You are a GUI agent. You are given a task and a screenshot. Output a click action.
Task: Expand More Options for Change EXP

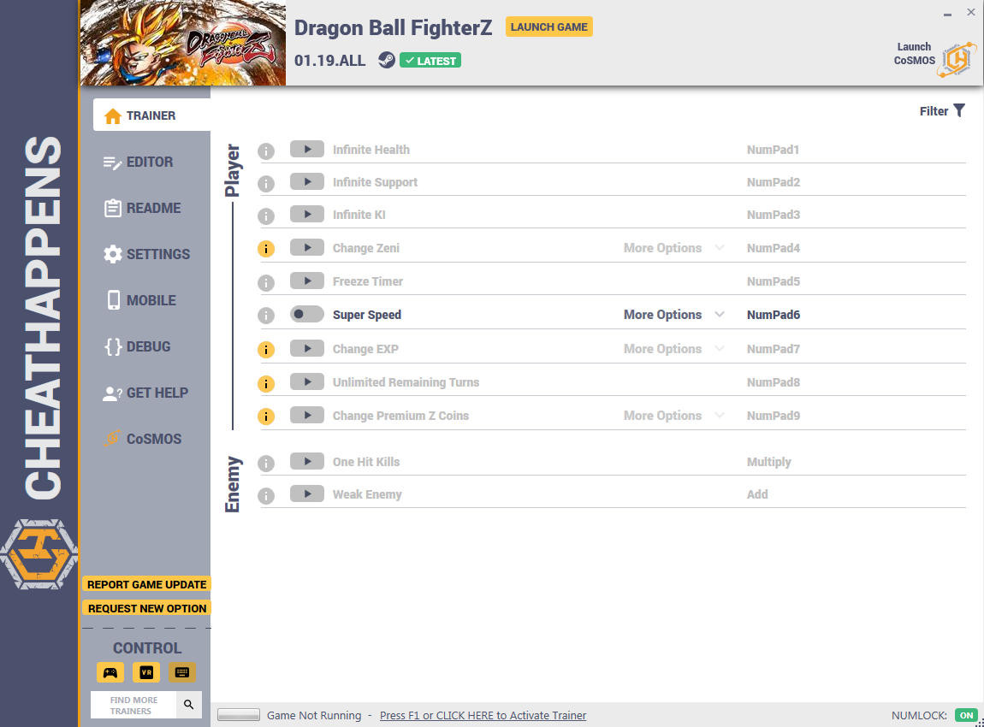[673, 349]
